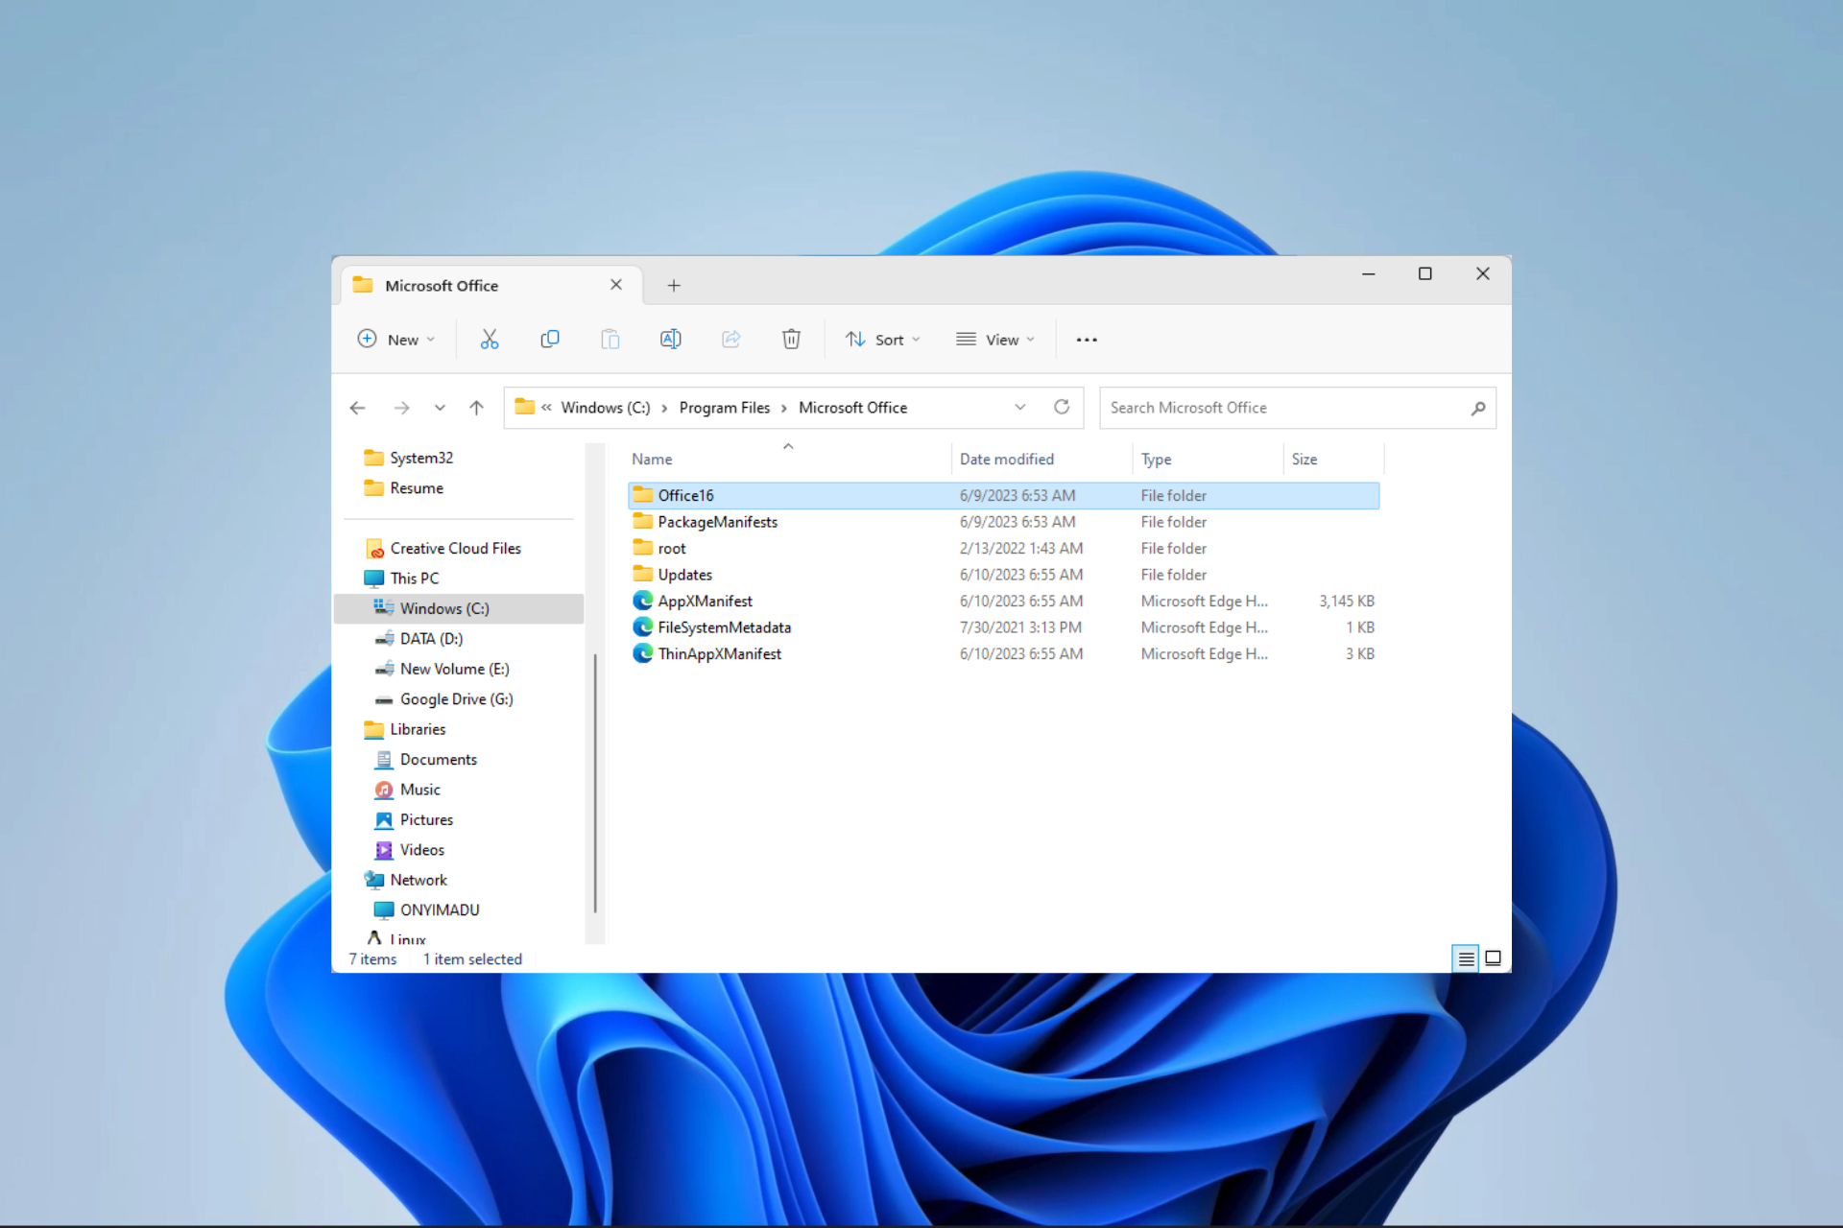
Task: Open the See more ellipsis menu
Action: pyautogui.click(x=1087, y=340)
